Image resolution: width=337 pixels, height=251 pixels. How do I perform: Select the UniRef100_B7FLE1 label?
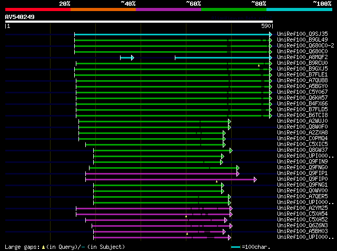coord(302,74)
